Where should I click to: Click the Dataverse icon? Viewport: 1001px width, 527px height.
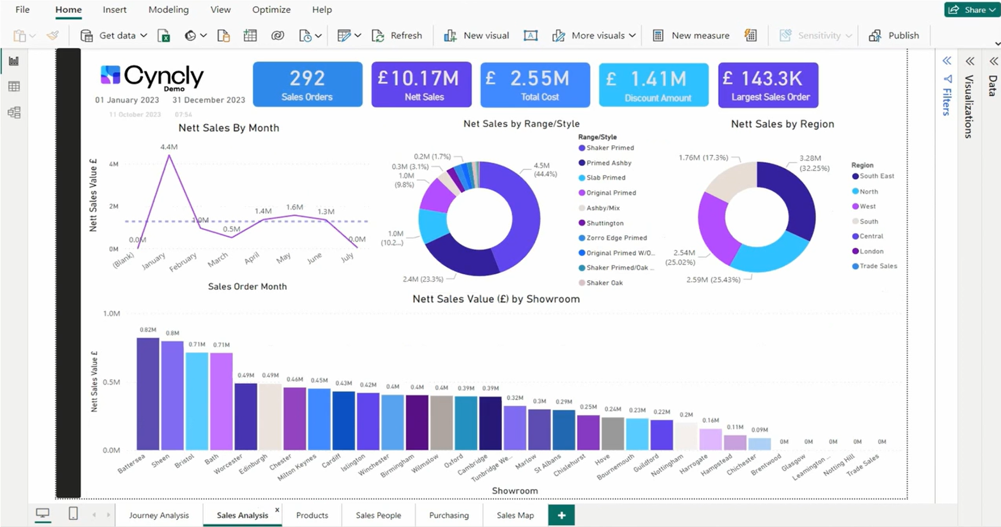(278, 36)
